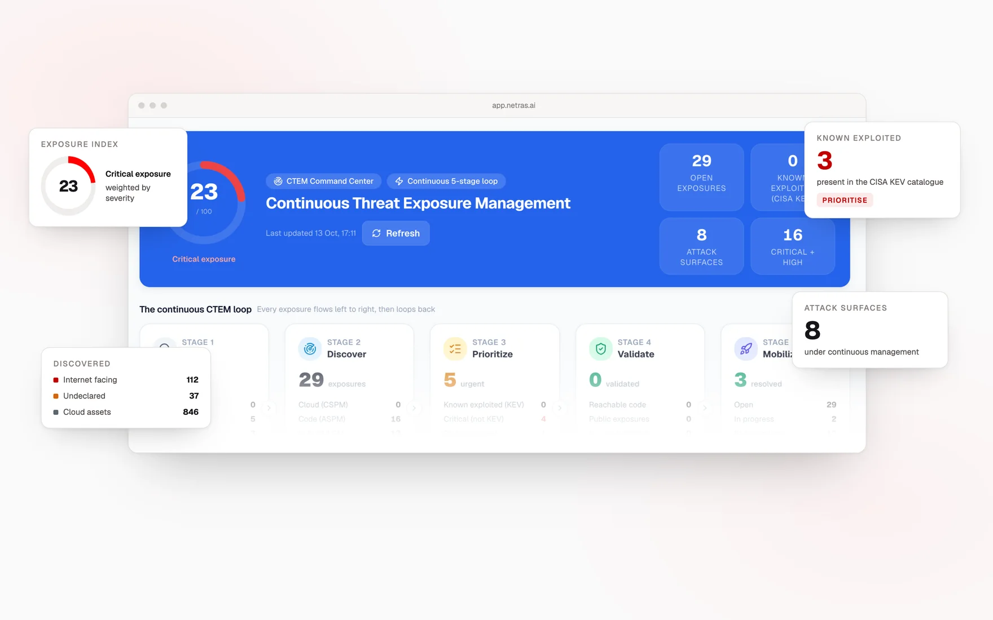
Task: Click the arrow between Stage 2 and Stage 3
Action: (414, 408)
